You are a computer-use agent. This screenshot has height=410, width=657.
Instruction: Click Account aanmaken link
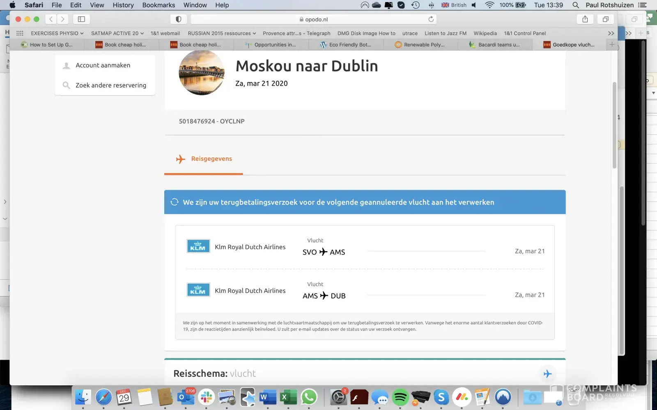(x=103, y=65)
